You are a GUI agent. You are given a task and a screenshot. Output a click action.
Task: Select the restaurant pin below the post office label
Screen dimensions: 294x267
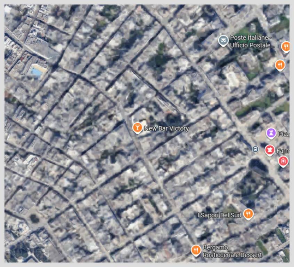click(280, 65)
